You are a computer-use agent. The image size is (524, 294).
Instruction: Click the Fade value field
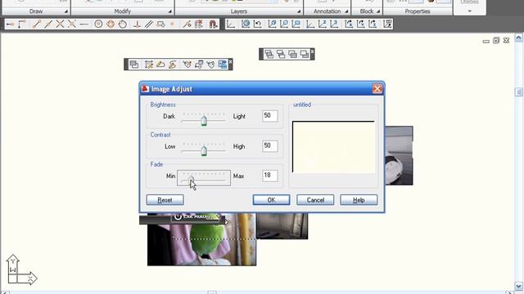270,176
